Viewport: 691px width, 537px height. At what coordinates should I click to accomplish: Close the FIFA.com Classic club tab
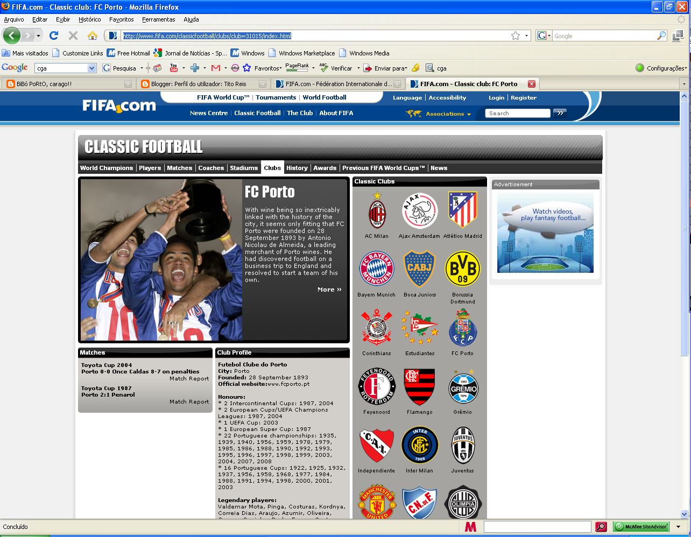532,84
